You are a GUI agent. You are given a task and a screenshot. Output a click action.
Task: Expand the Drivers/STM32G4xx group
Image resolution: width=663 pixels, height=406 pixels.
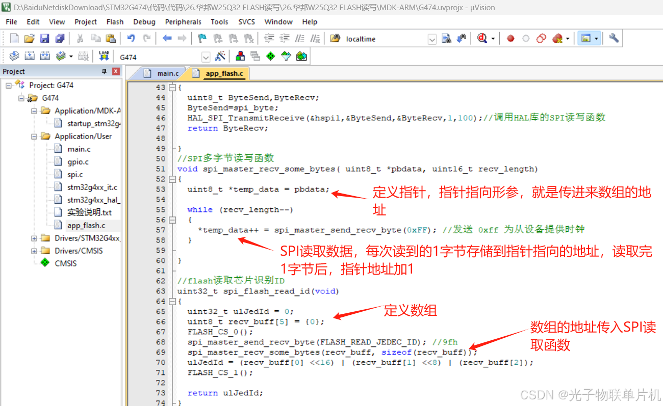34,238
